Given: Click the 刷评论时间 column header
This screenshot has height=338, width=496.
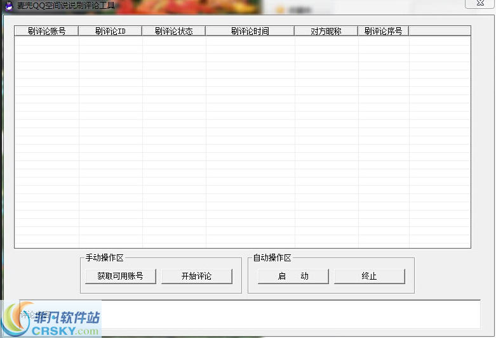Looking at the screenshot, I should (250, 31).
